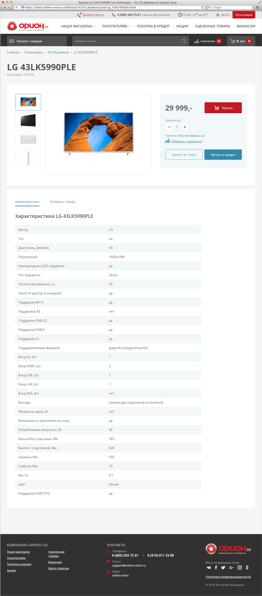The height and width of the screenshot is (596, 262).
Task: Open the Odnoklassniki footer icon
Action: click(247, 567)
